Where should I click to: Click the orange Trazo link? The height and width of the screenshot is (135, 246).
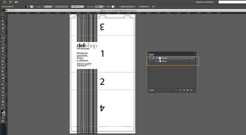[39, 7]
